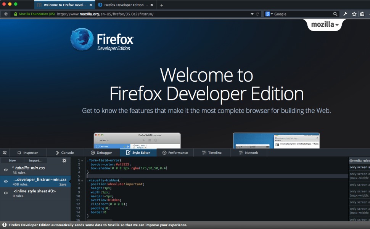
Task: Close the Firefox Developer Edition tab
Action: coord(152,5)
